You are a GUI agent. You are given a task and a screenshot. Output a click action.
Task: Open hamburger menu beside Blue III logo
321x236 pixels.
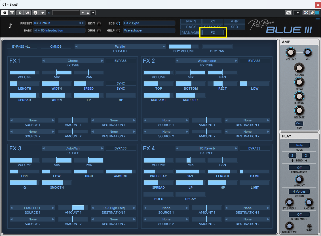tap(318, 20)
